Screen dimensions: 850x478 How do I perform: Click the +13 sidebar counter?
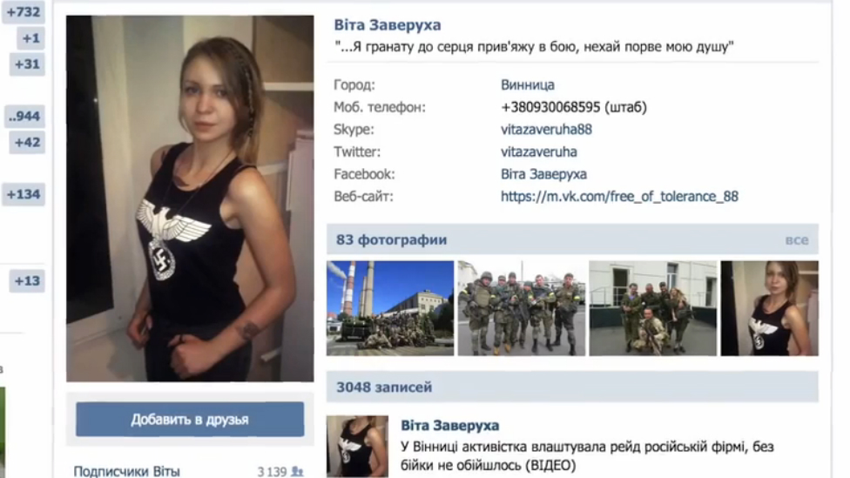tap(27, 280)
